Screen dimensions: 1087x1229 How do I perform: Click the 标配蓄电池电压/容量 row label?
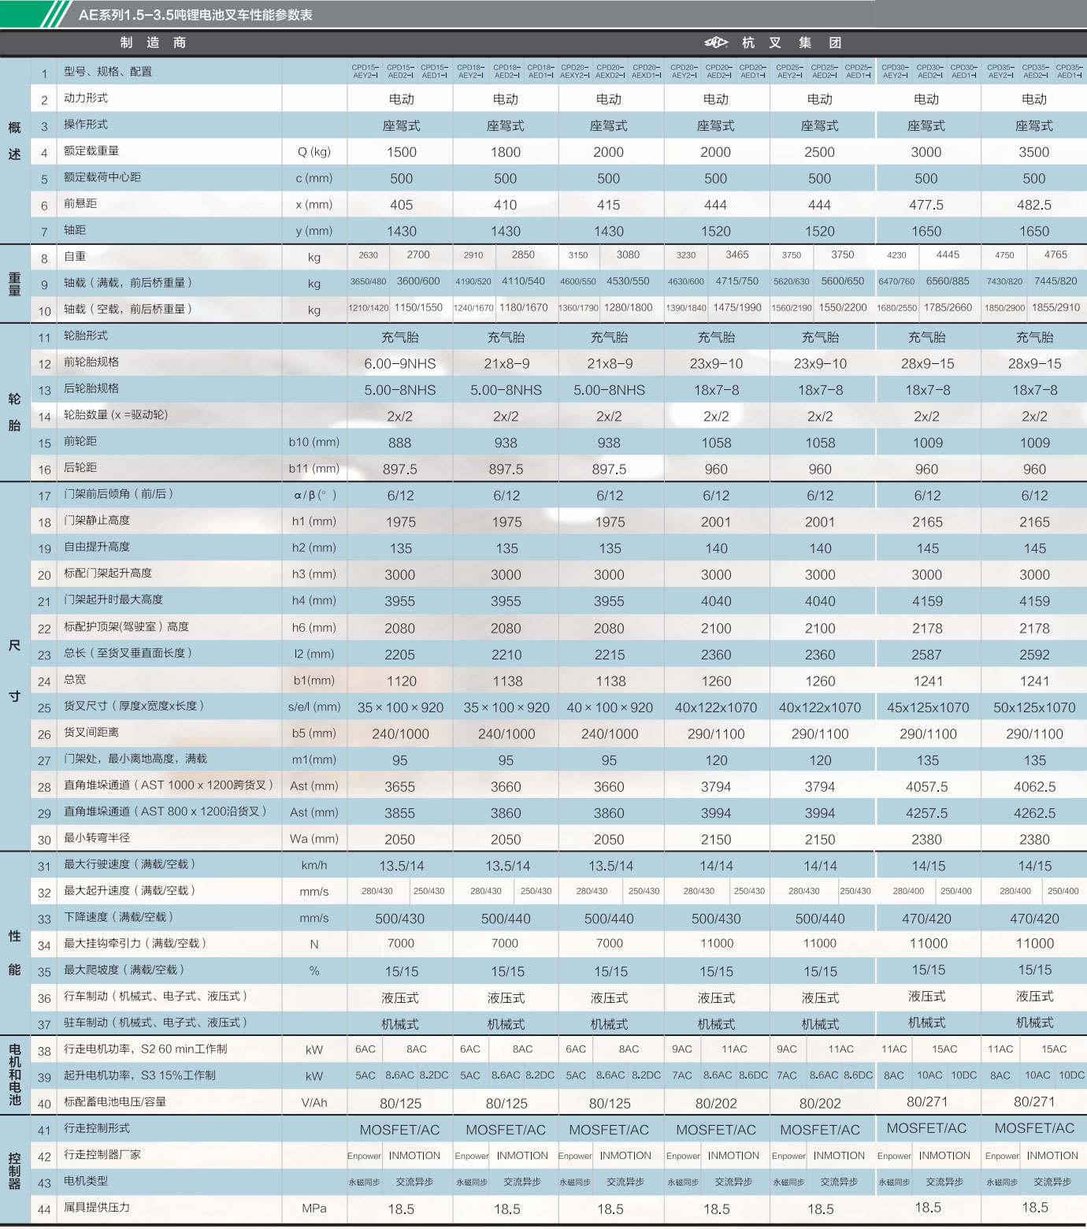point(115,1101)
